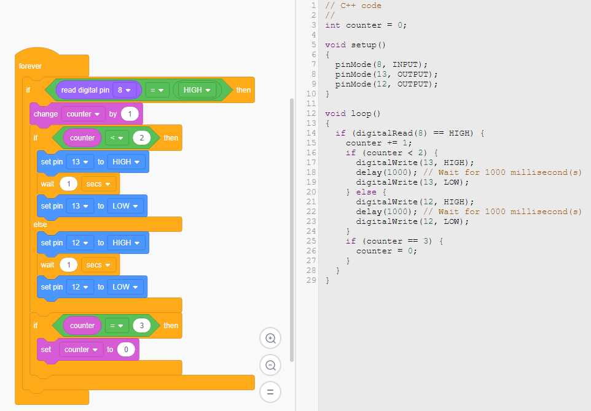The width and height of the screenshot is (591, 411).
Task: Click code line 'digitalWrite(12, HIGH);'
Action: pos(415,202)
